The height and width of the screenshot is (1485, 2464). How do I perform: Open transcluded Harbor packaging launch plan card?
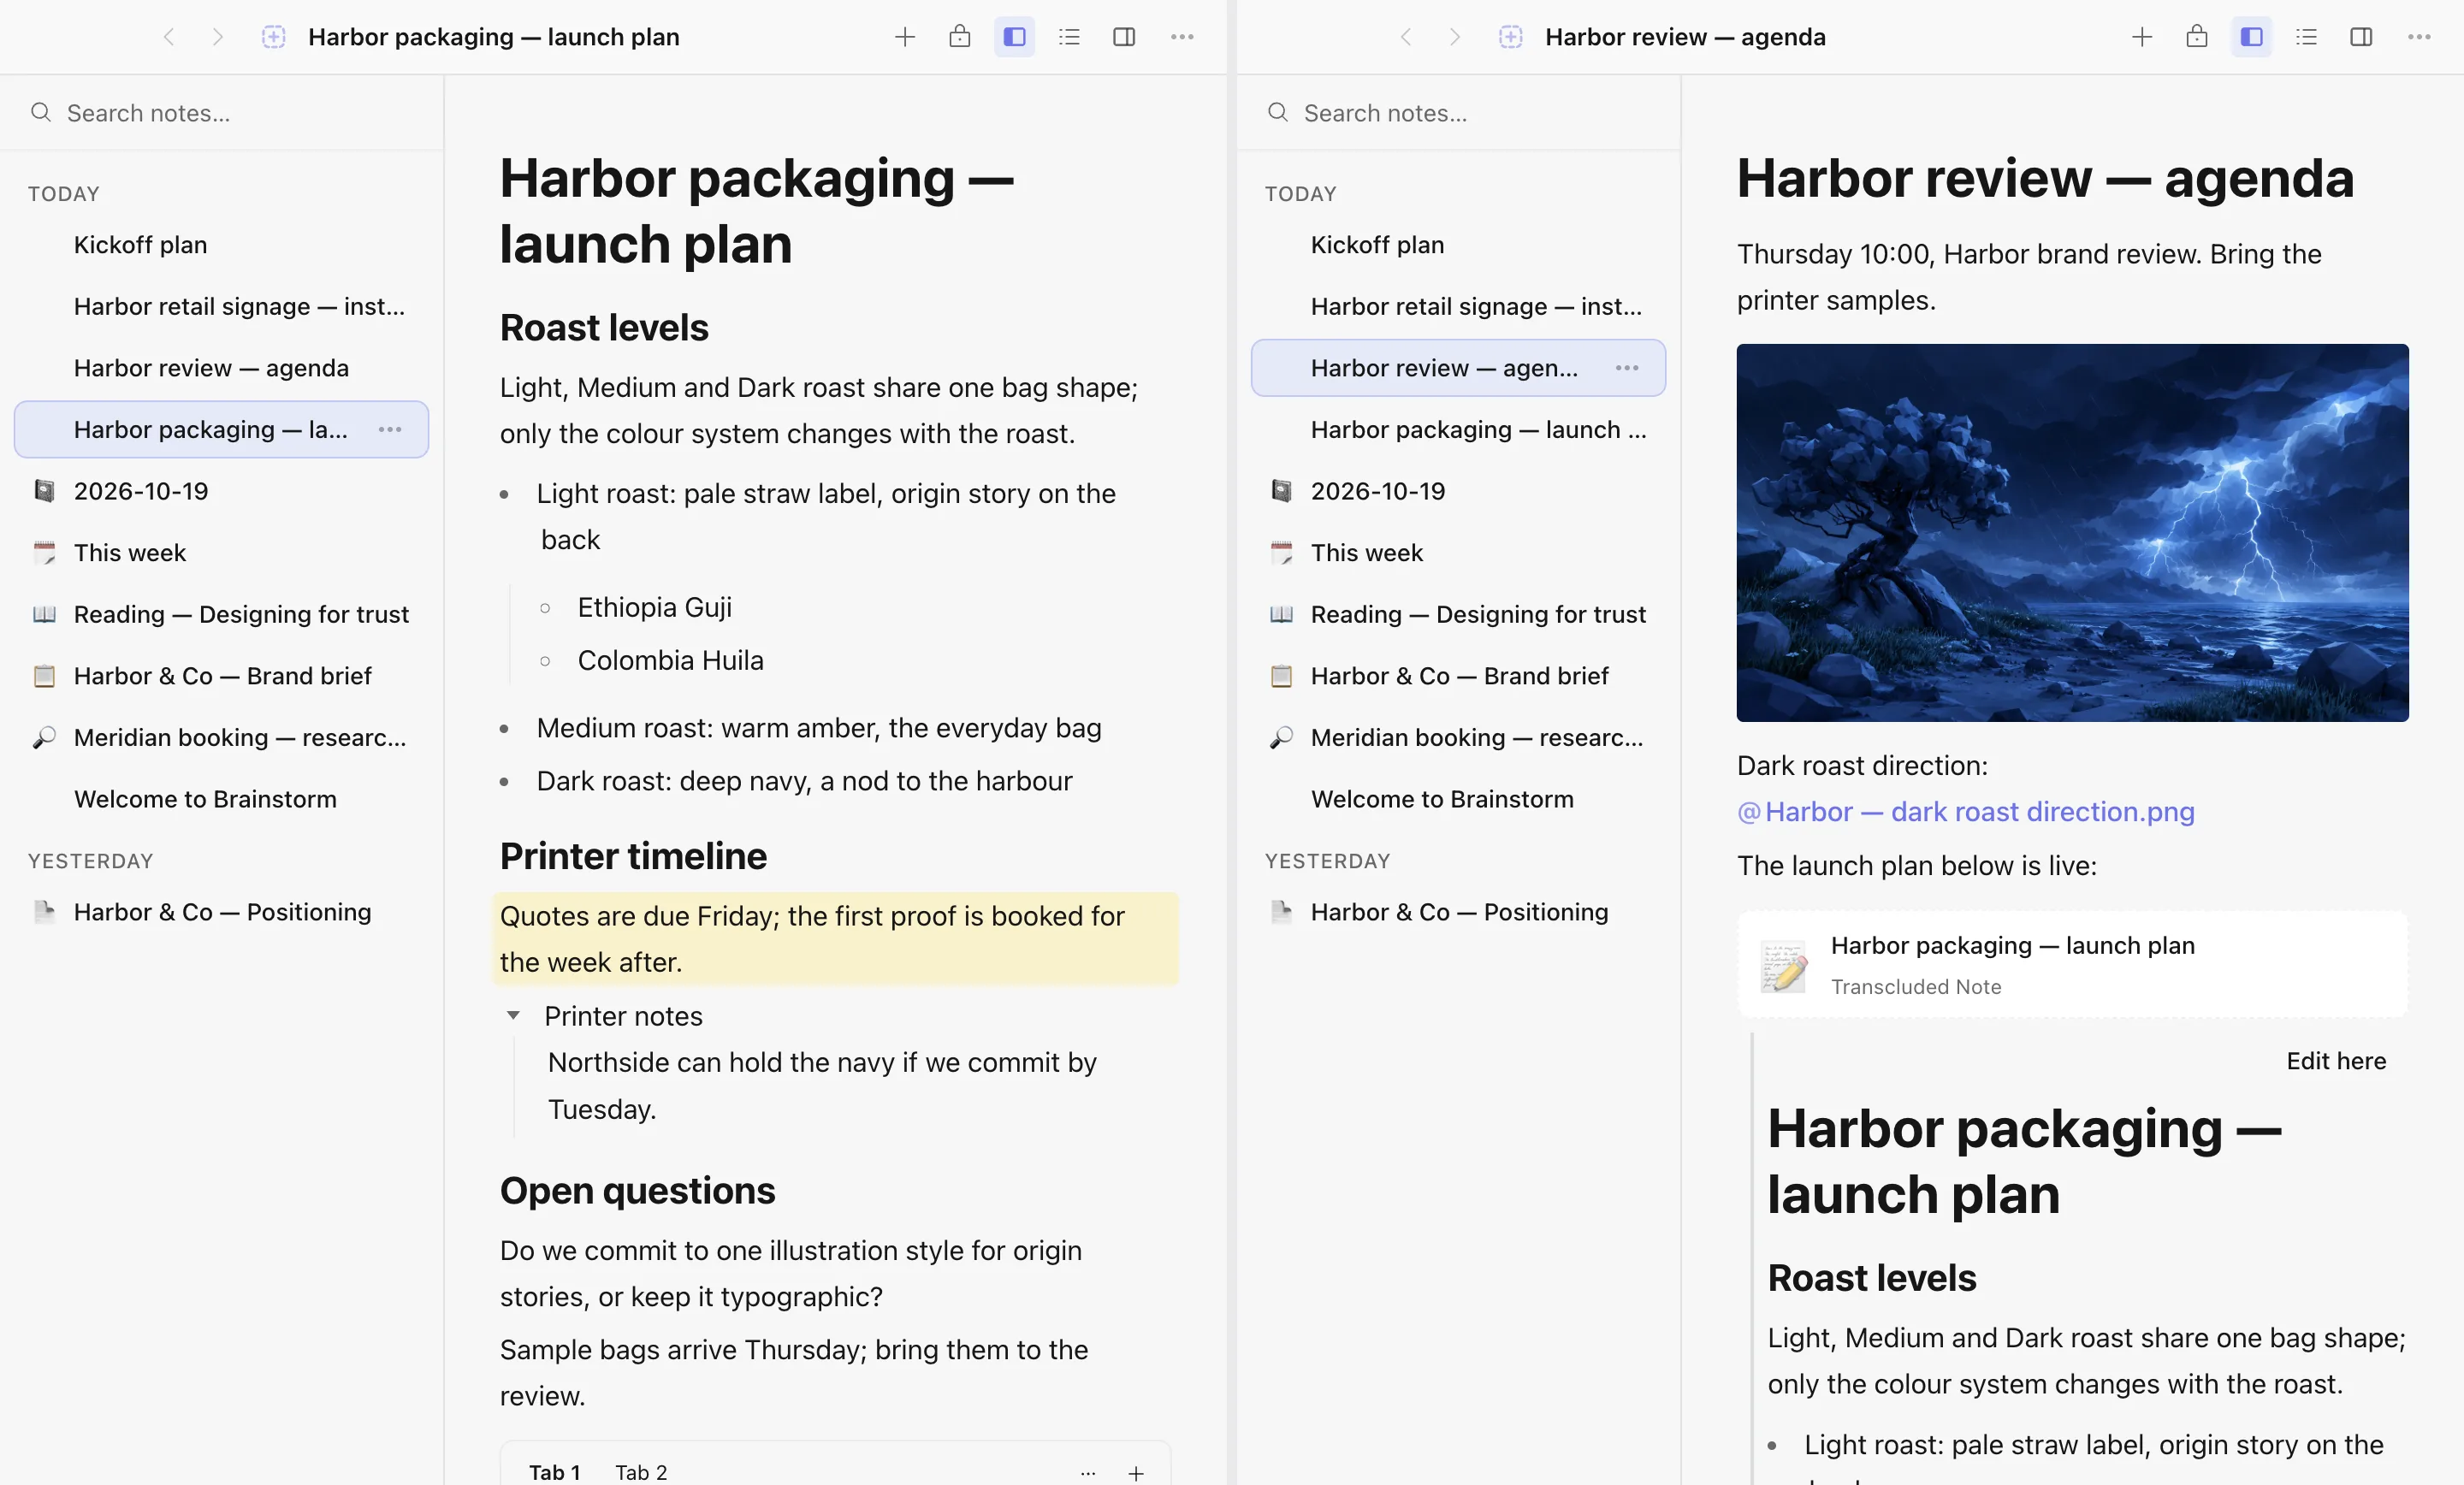pyautogui.click(x=2072, y=965)
